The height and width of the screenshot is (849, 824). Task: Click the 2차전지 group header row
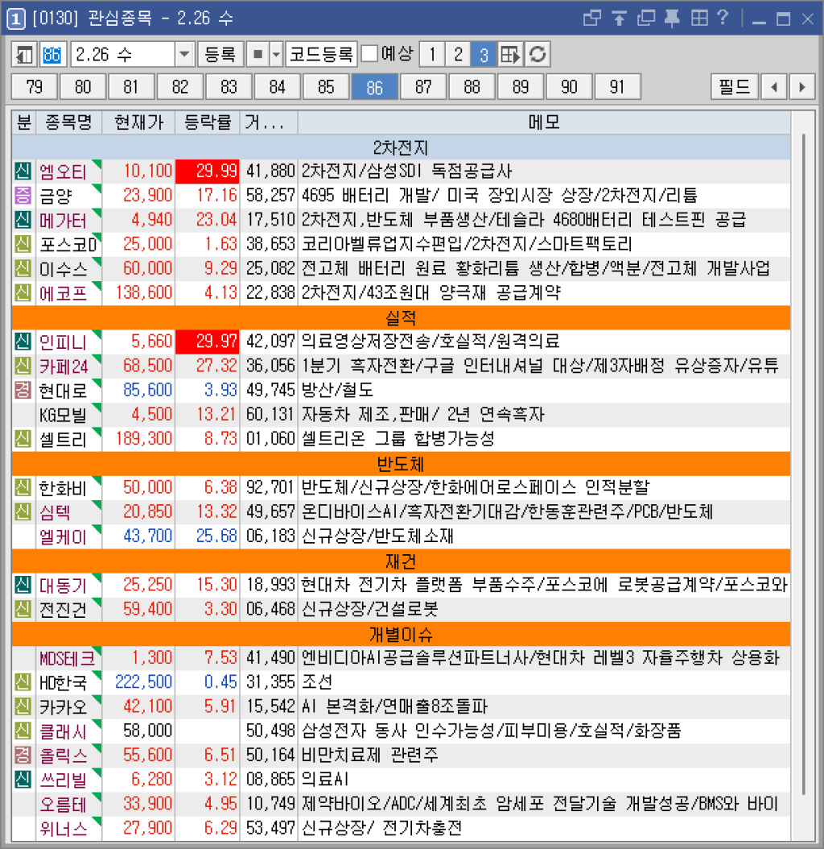(401, 147)
